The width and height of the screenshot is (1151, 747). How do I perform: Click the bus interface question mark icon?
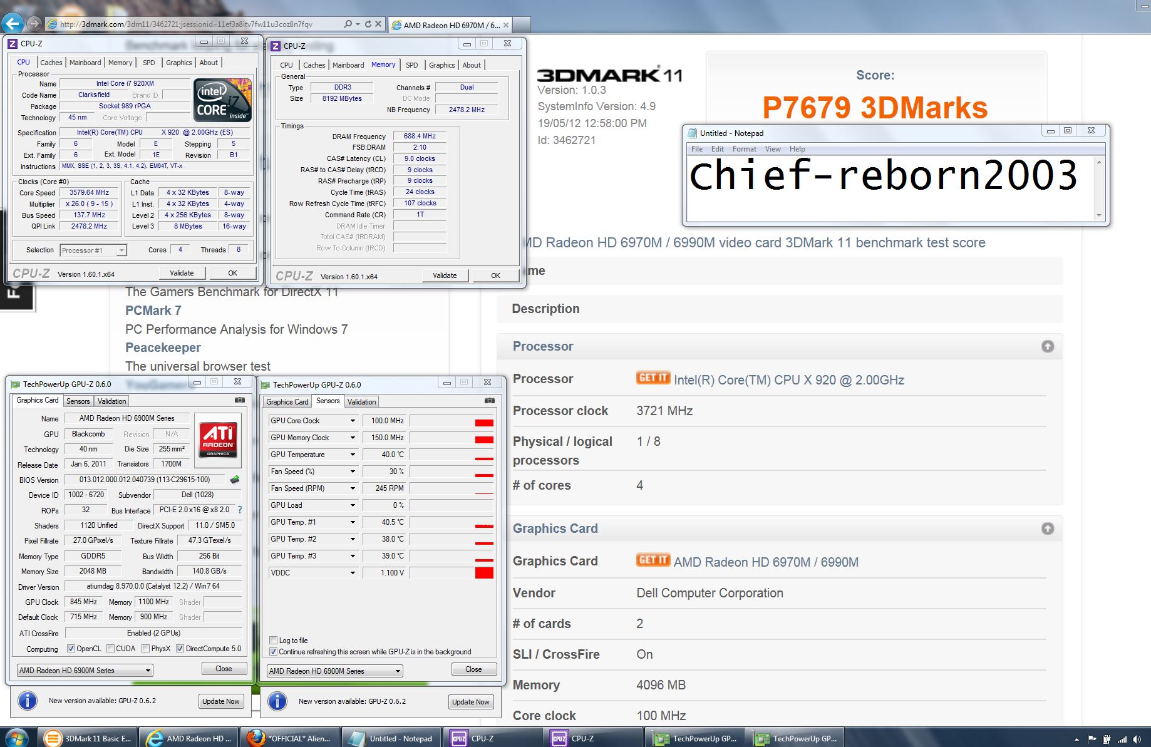tap(240, 510)
